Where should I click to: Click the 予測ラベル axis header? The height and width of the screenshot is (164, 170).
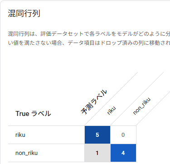coord(94,102)
